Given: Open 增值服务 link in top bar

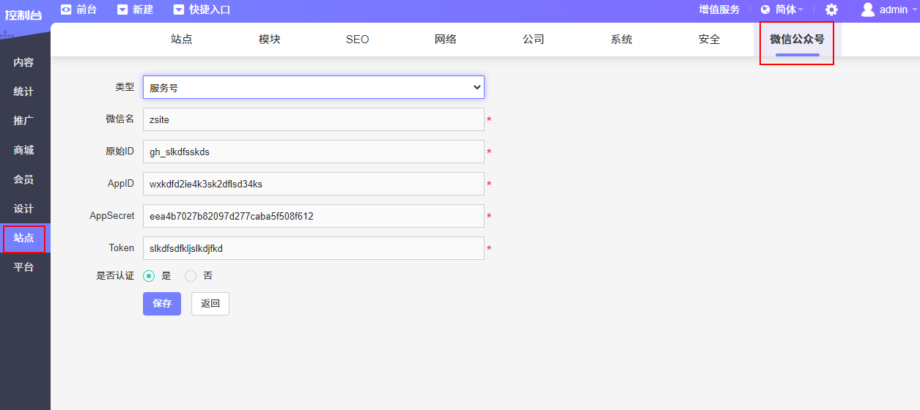Looking at the screenshot, I should [x=719, y=10].
